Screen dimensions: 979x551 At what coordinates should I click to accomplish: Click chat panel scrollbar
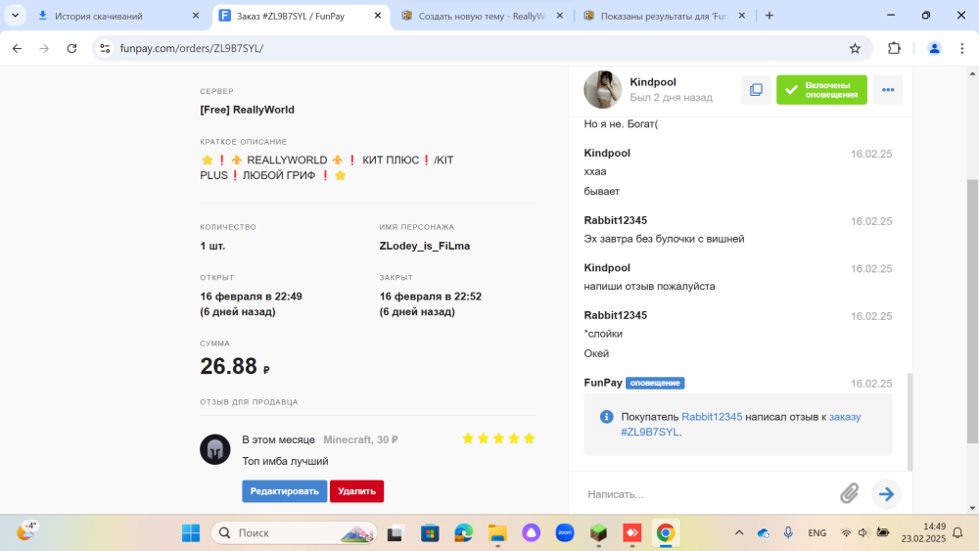pyautogui.click(x=909, y=422)
